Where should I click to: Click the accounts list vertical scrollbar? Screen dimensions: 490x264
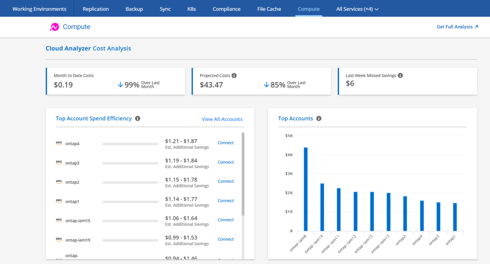pyautogui.click(x=243, y=174)
